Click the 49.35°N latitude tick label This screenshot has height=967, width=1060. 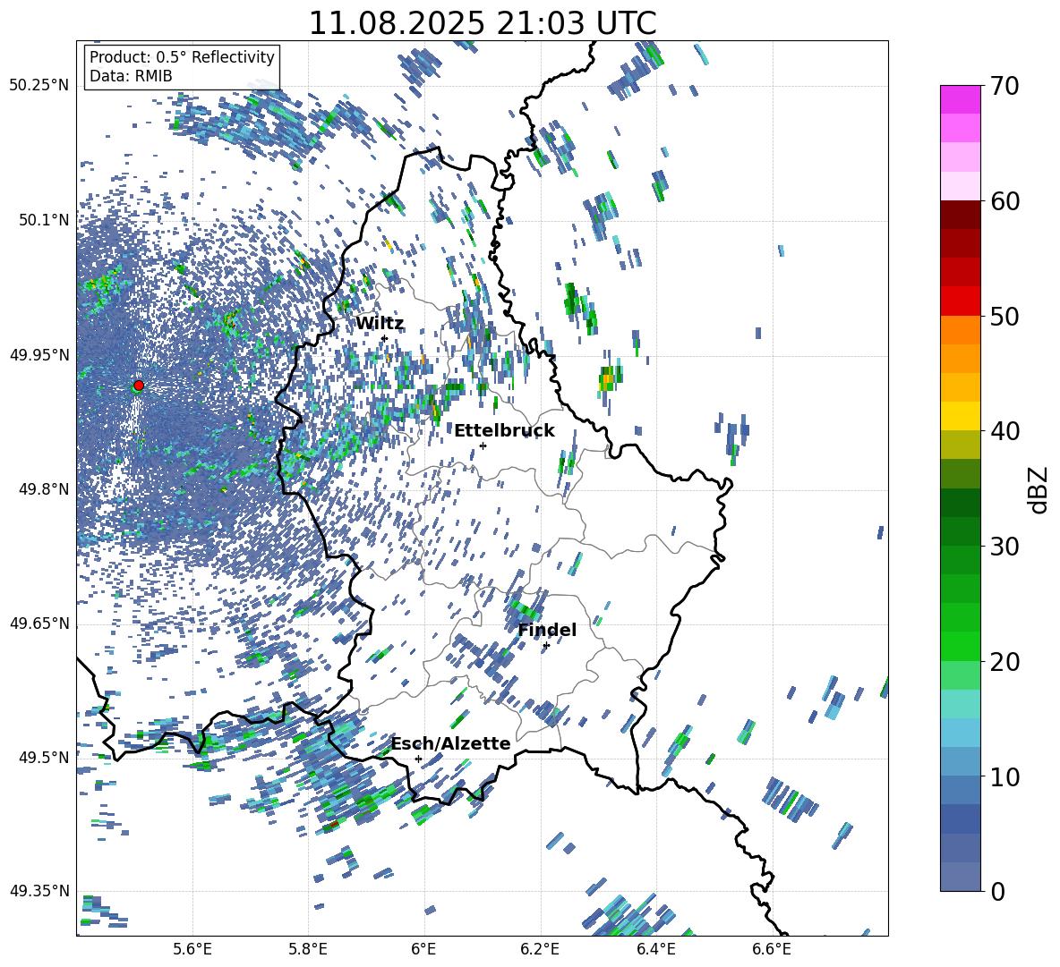click(x=39, y=891)
